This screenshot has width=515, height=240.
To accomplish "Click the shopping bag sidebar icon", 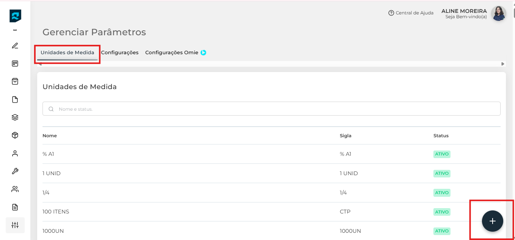I will click(15, 81).
